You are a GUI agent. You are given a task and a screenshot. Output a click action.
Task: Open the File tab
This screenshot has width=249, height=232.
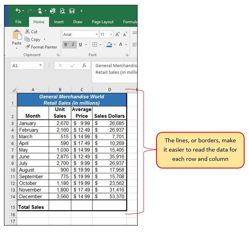coord(19,22)
